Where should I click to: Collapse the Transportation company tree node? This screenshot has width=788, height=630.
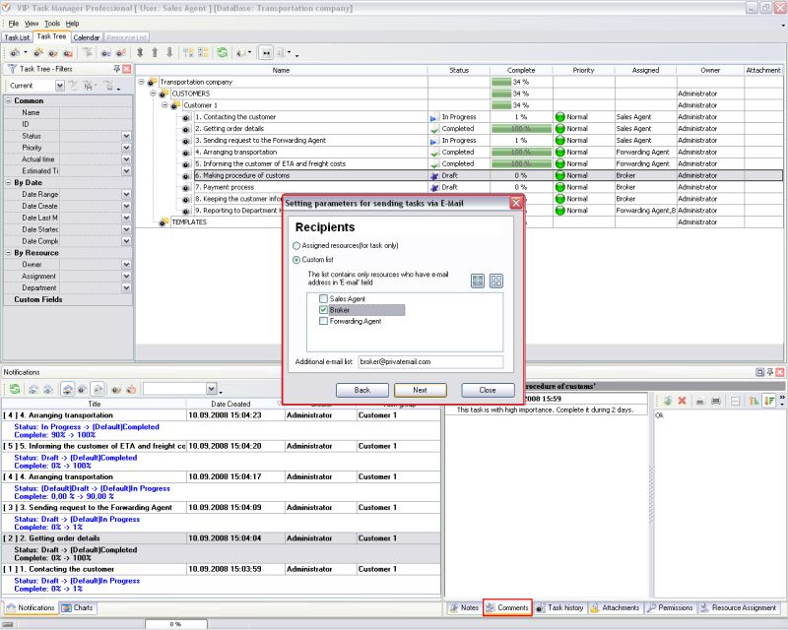[x=142, y=82]
